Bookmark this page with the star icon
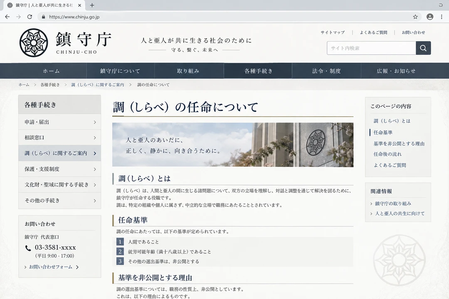 pos(415,17)
